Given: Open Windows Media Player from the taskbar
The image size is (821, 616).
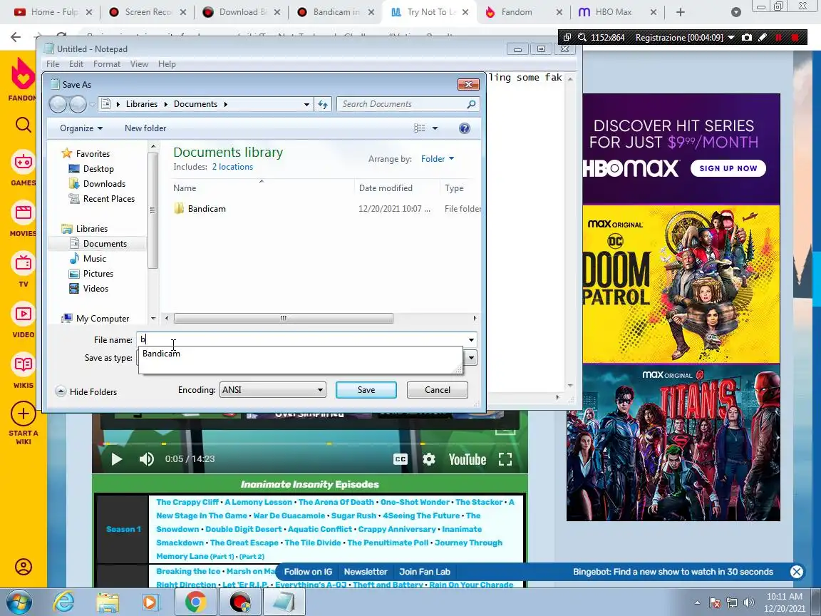Looking at the screenshot, I should [x=150, y=602].
